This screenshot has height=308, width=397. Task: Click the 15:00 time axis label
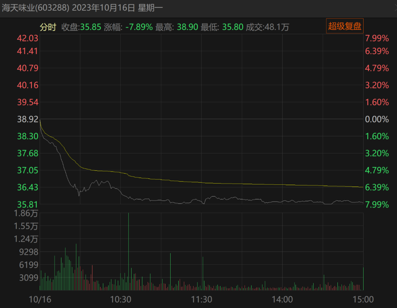pyautogui.click(x=363, y=300)
